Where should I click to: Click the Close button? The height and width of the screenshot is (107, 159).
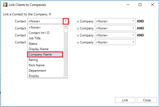147,100
